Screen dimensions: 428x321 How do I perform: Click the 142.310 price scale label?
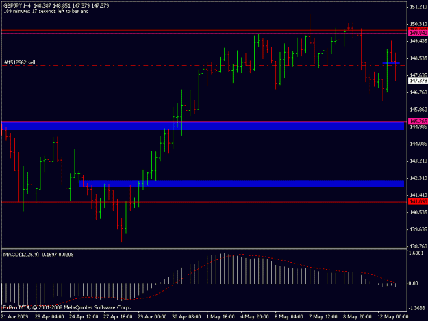point(418,178)
